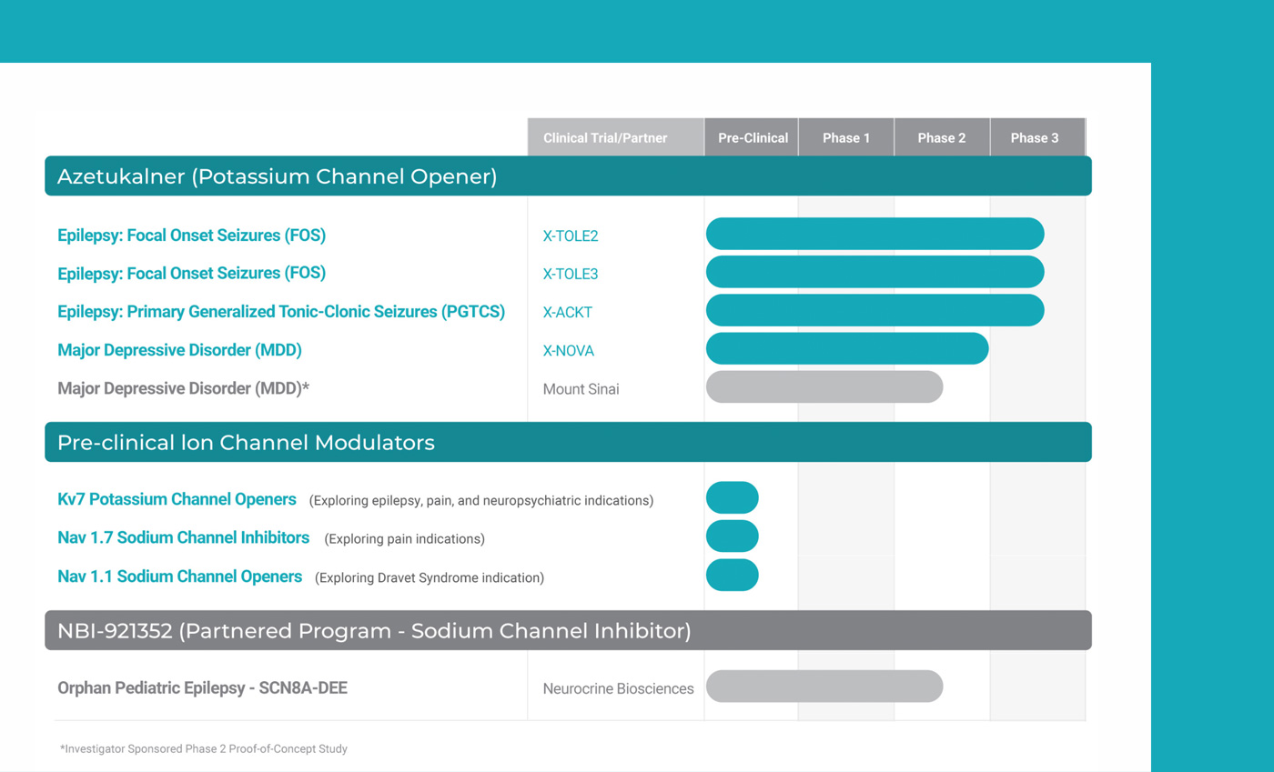
Task: Select the Clinical Trial/Partner column header
Action: pyautogui.click(x=605, y=138)
